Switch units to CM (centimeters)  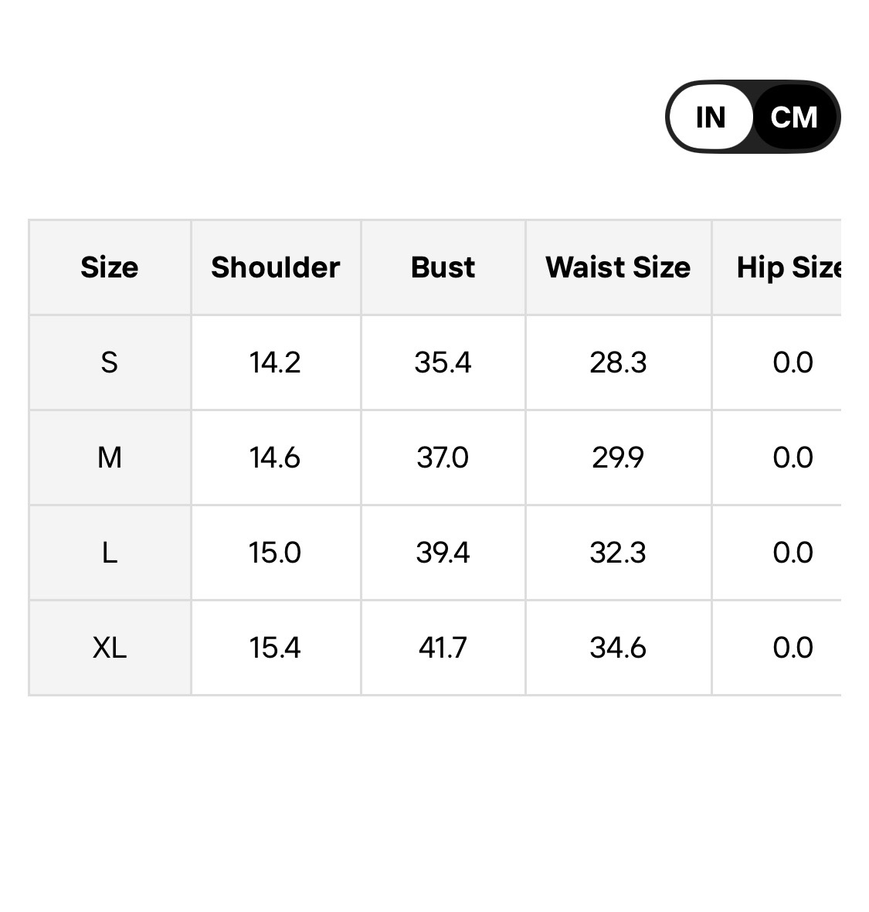click(x=794, y=117)
